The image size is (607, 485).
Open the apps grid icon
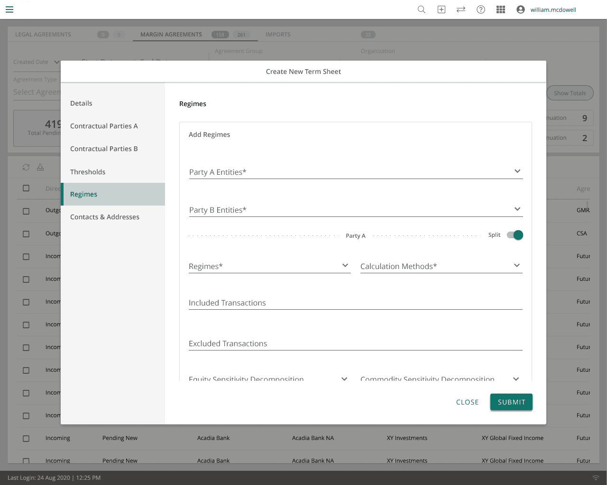tap(501, 9)
